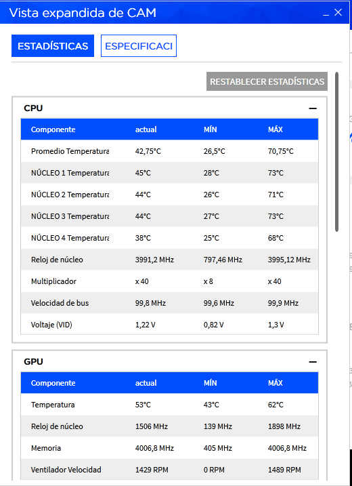Open the ESPECIFICACI tab
This screenshot has width=352, height=486.
click(139, 46)
